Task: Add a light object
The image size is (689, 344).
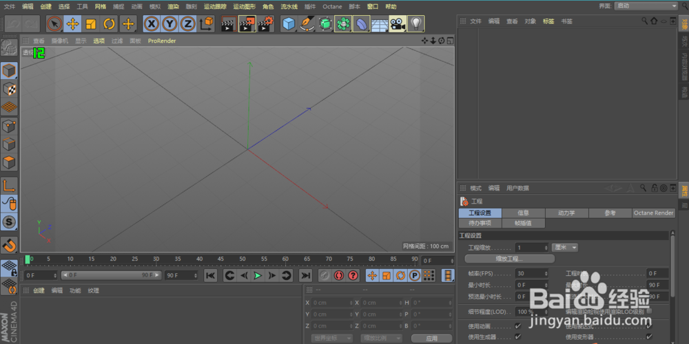Action: click(x=415, y=23)
